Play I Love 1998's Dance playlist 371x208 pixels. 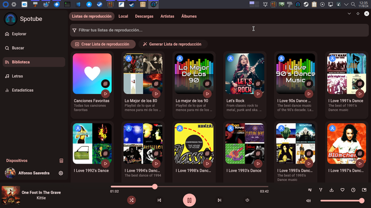(208, 164)
